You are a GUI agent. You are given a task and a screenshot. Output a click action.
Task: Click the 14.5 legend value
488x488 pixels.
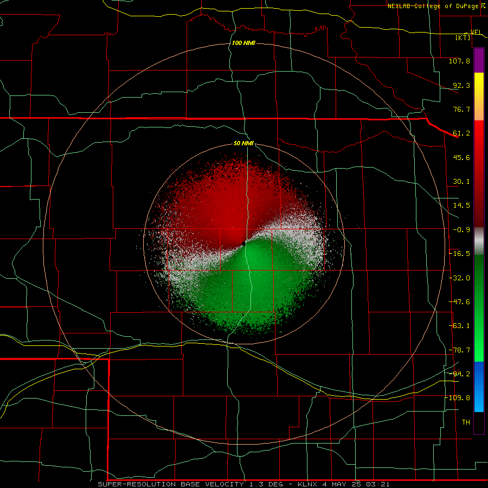pyautogui.click(x=461, y=206)
